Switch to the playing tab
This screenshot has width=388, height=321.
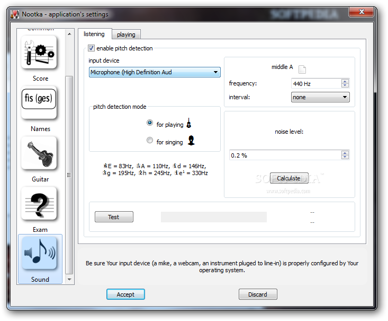pyautogui.click(x=126, y=34)
